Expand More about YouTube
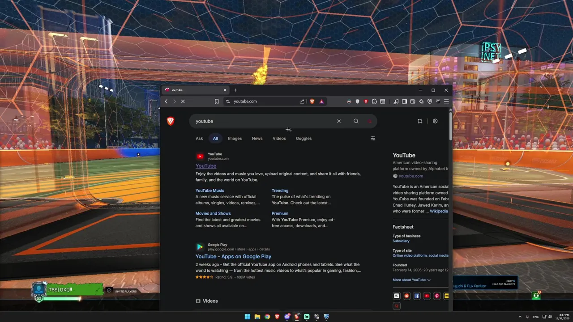 click(411, 280)
